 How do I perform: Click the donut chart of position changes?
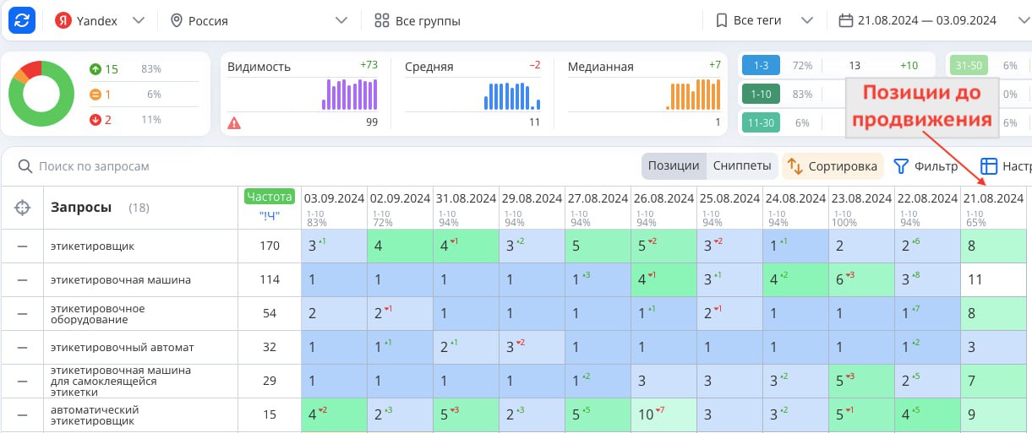(x=39, y=94)
